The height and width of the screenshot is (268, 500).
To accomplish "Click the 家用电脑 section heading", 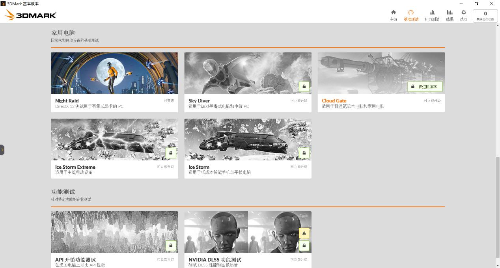I will tap(63, 33).
